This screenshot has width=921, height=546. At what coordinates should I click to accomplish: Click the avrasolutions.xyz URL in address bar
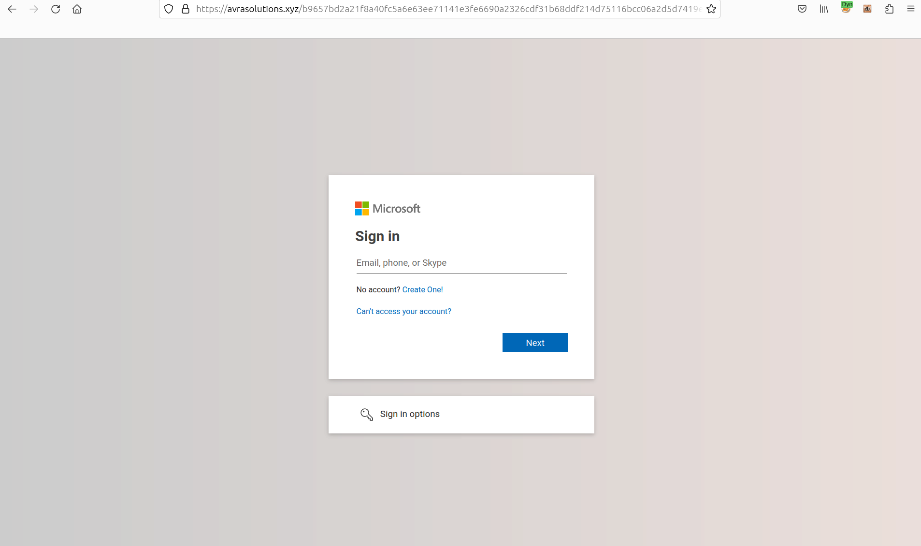coord(448,9)
